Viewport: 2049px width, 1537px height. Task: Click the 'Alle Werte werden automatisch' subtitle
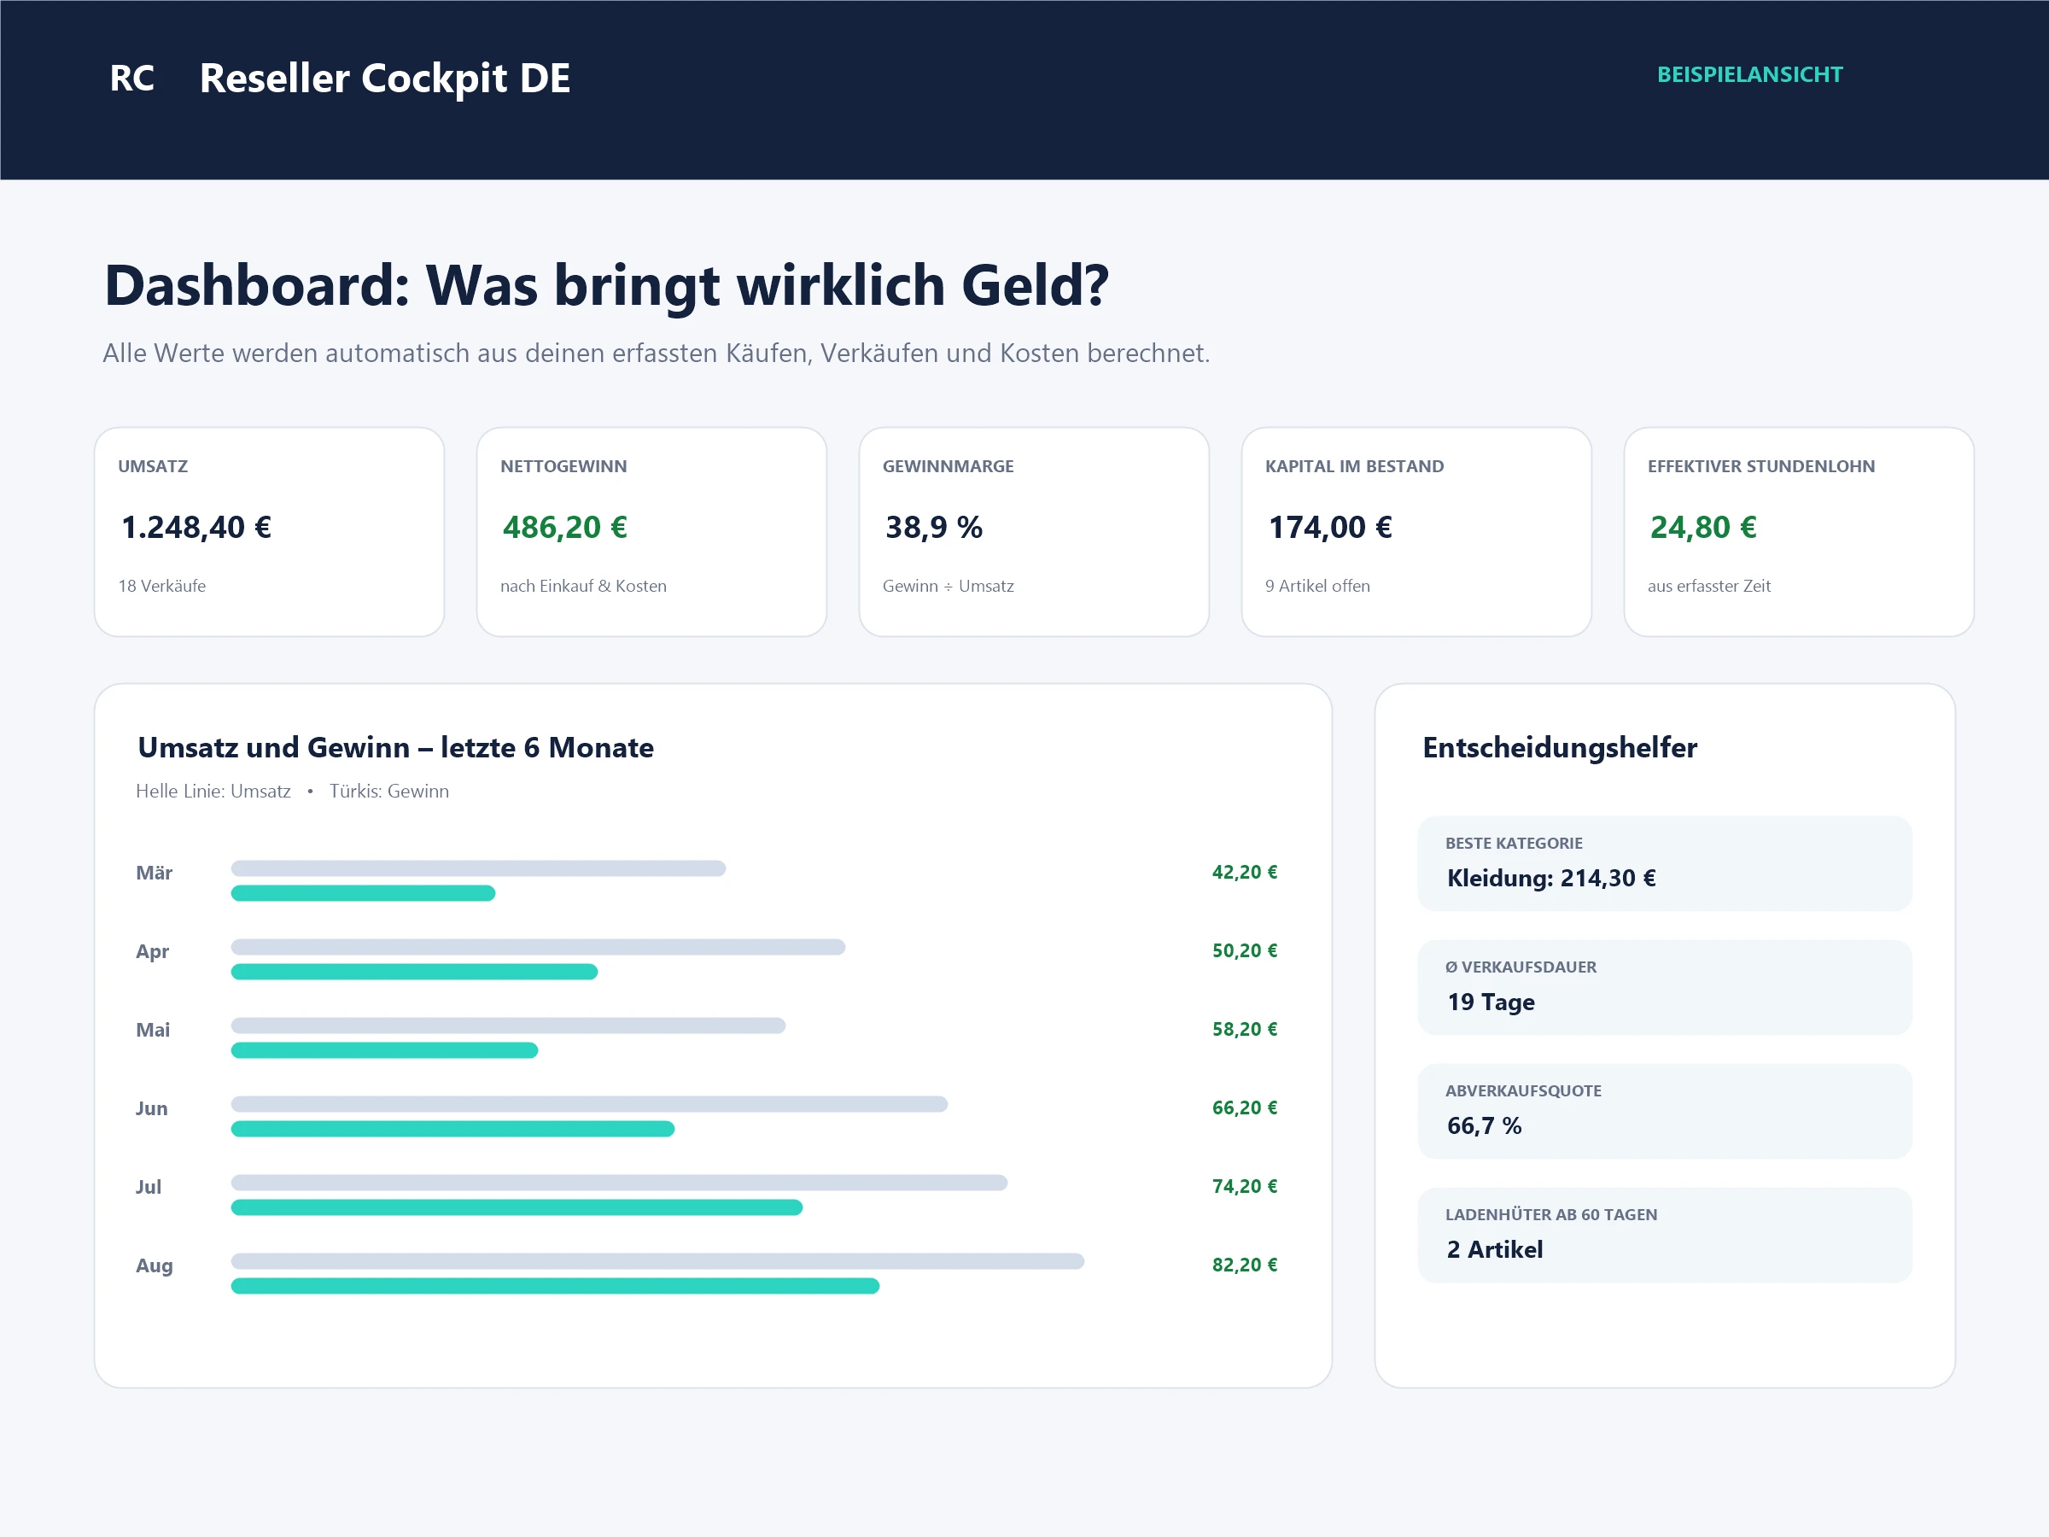[656, 353]
